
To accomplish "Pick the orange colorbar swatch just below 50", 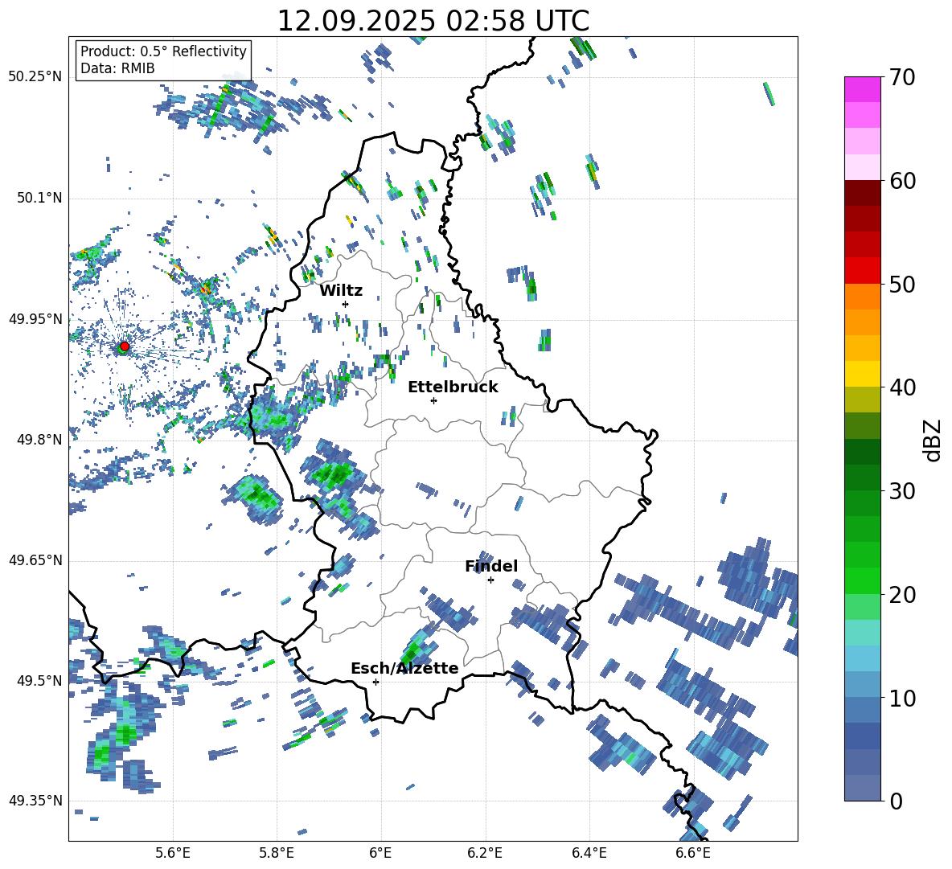I will (862, 296).
